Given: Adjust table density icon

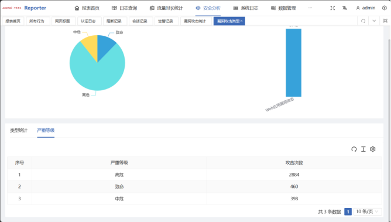Looking at the screenshot, I should 363,149.
